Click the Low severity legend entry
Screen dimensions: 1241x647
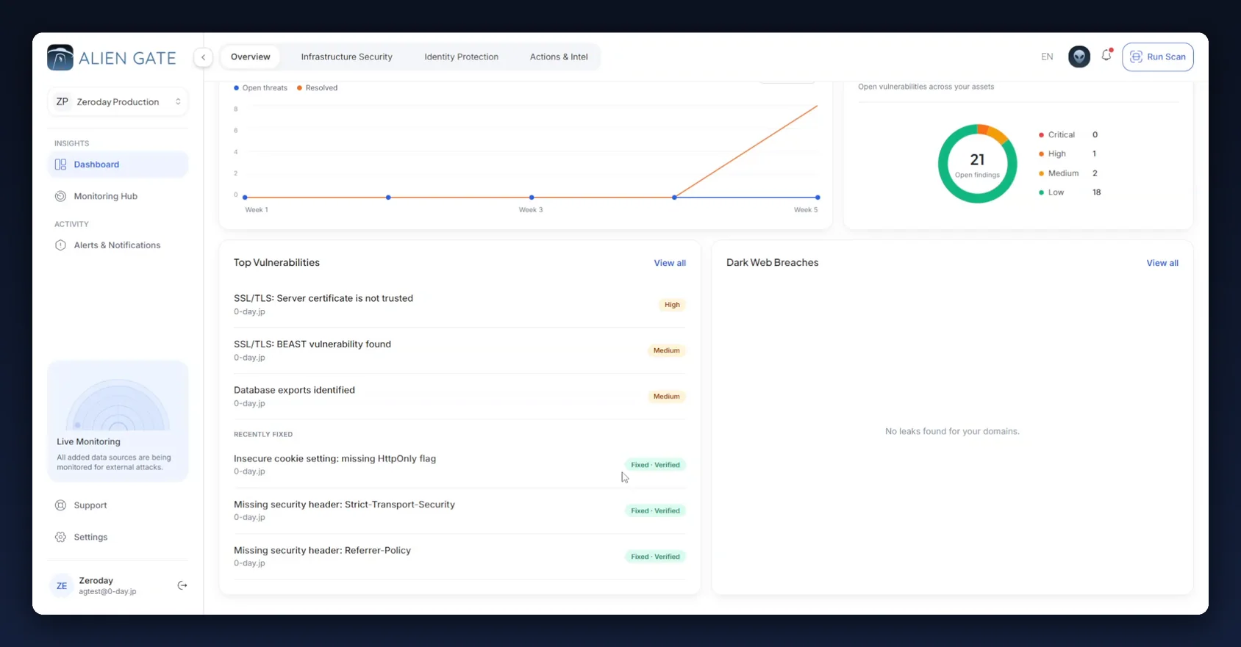point(1070,192)
